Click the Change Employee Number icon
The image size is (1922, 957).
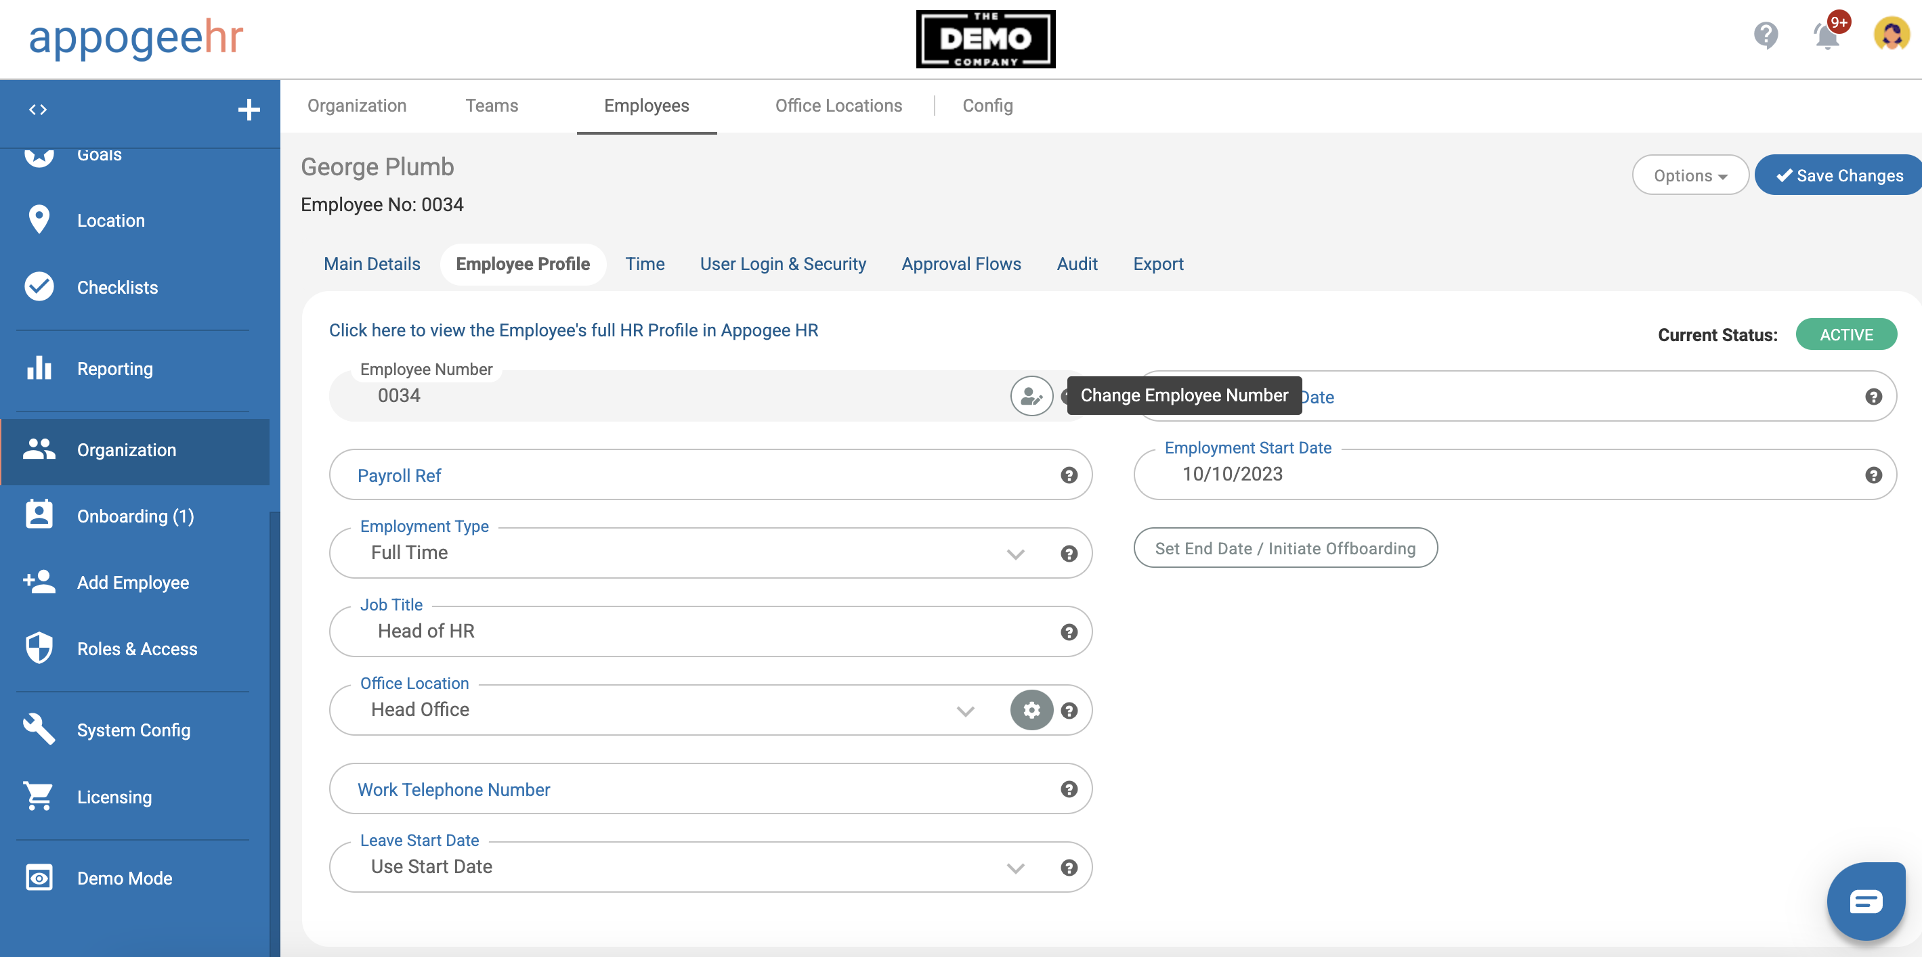click(x=1031, y=396)
